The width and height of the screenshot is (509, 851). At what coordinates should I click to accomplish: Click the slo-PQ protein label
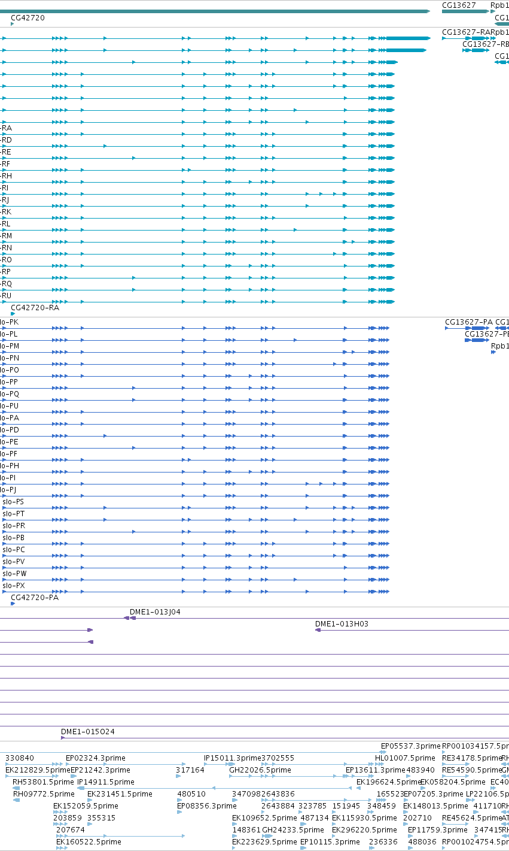(x=10, y=393)
